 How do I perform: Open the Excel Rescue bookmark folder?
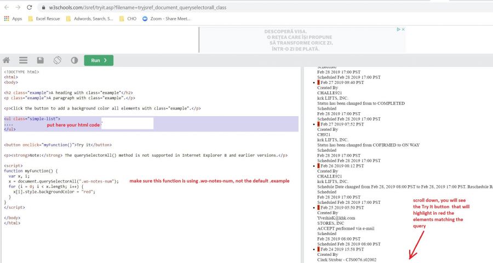pyautogui.click(x=44, y=19)
